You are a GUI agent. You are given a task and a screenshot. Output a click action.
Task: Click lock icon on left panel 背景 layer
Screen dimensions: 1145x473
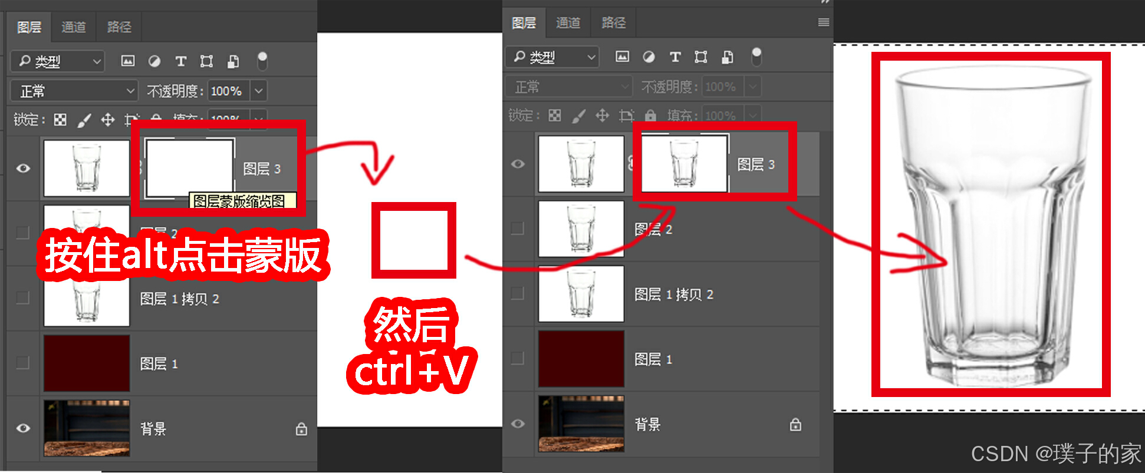tap(301, 429)
